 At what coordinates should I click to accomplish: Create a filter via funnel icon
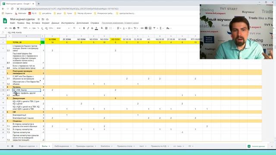154,28
